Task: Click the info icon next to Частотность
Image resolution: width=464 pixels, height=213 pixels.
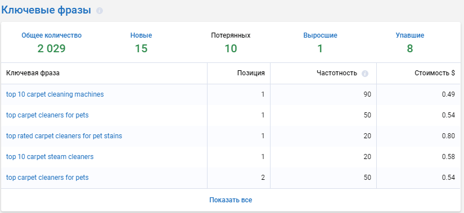Action: pos(365,74)
